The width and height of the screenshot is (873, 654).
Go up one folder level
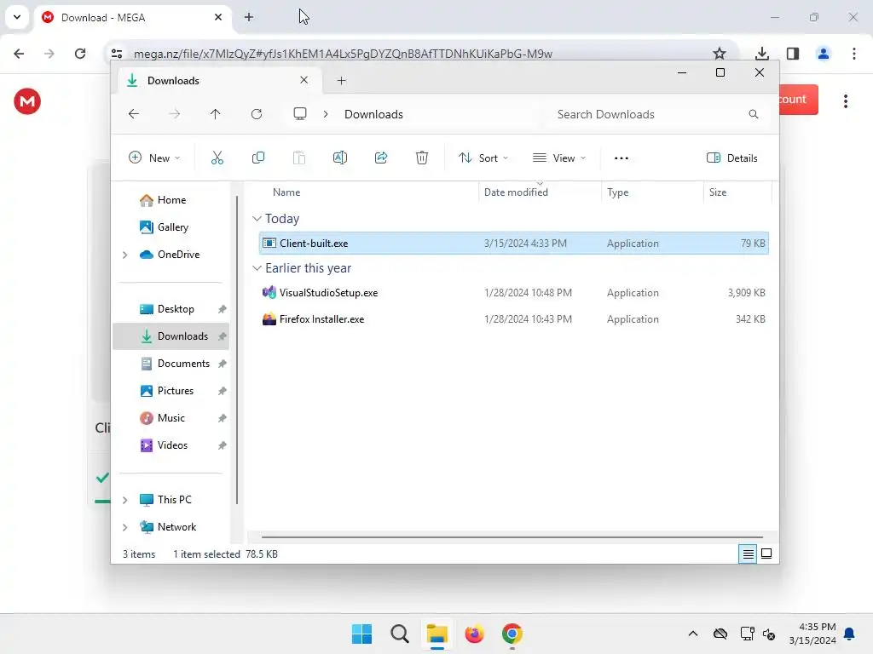[x=216, y=114]
